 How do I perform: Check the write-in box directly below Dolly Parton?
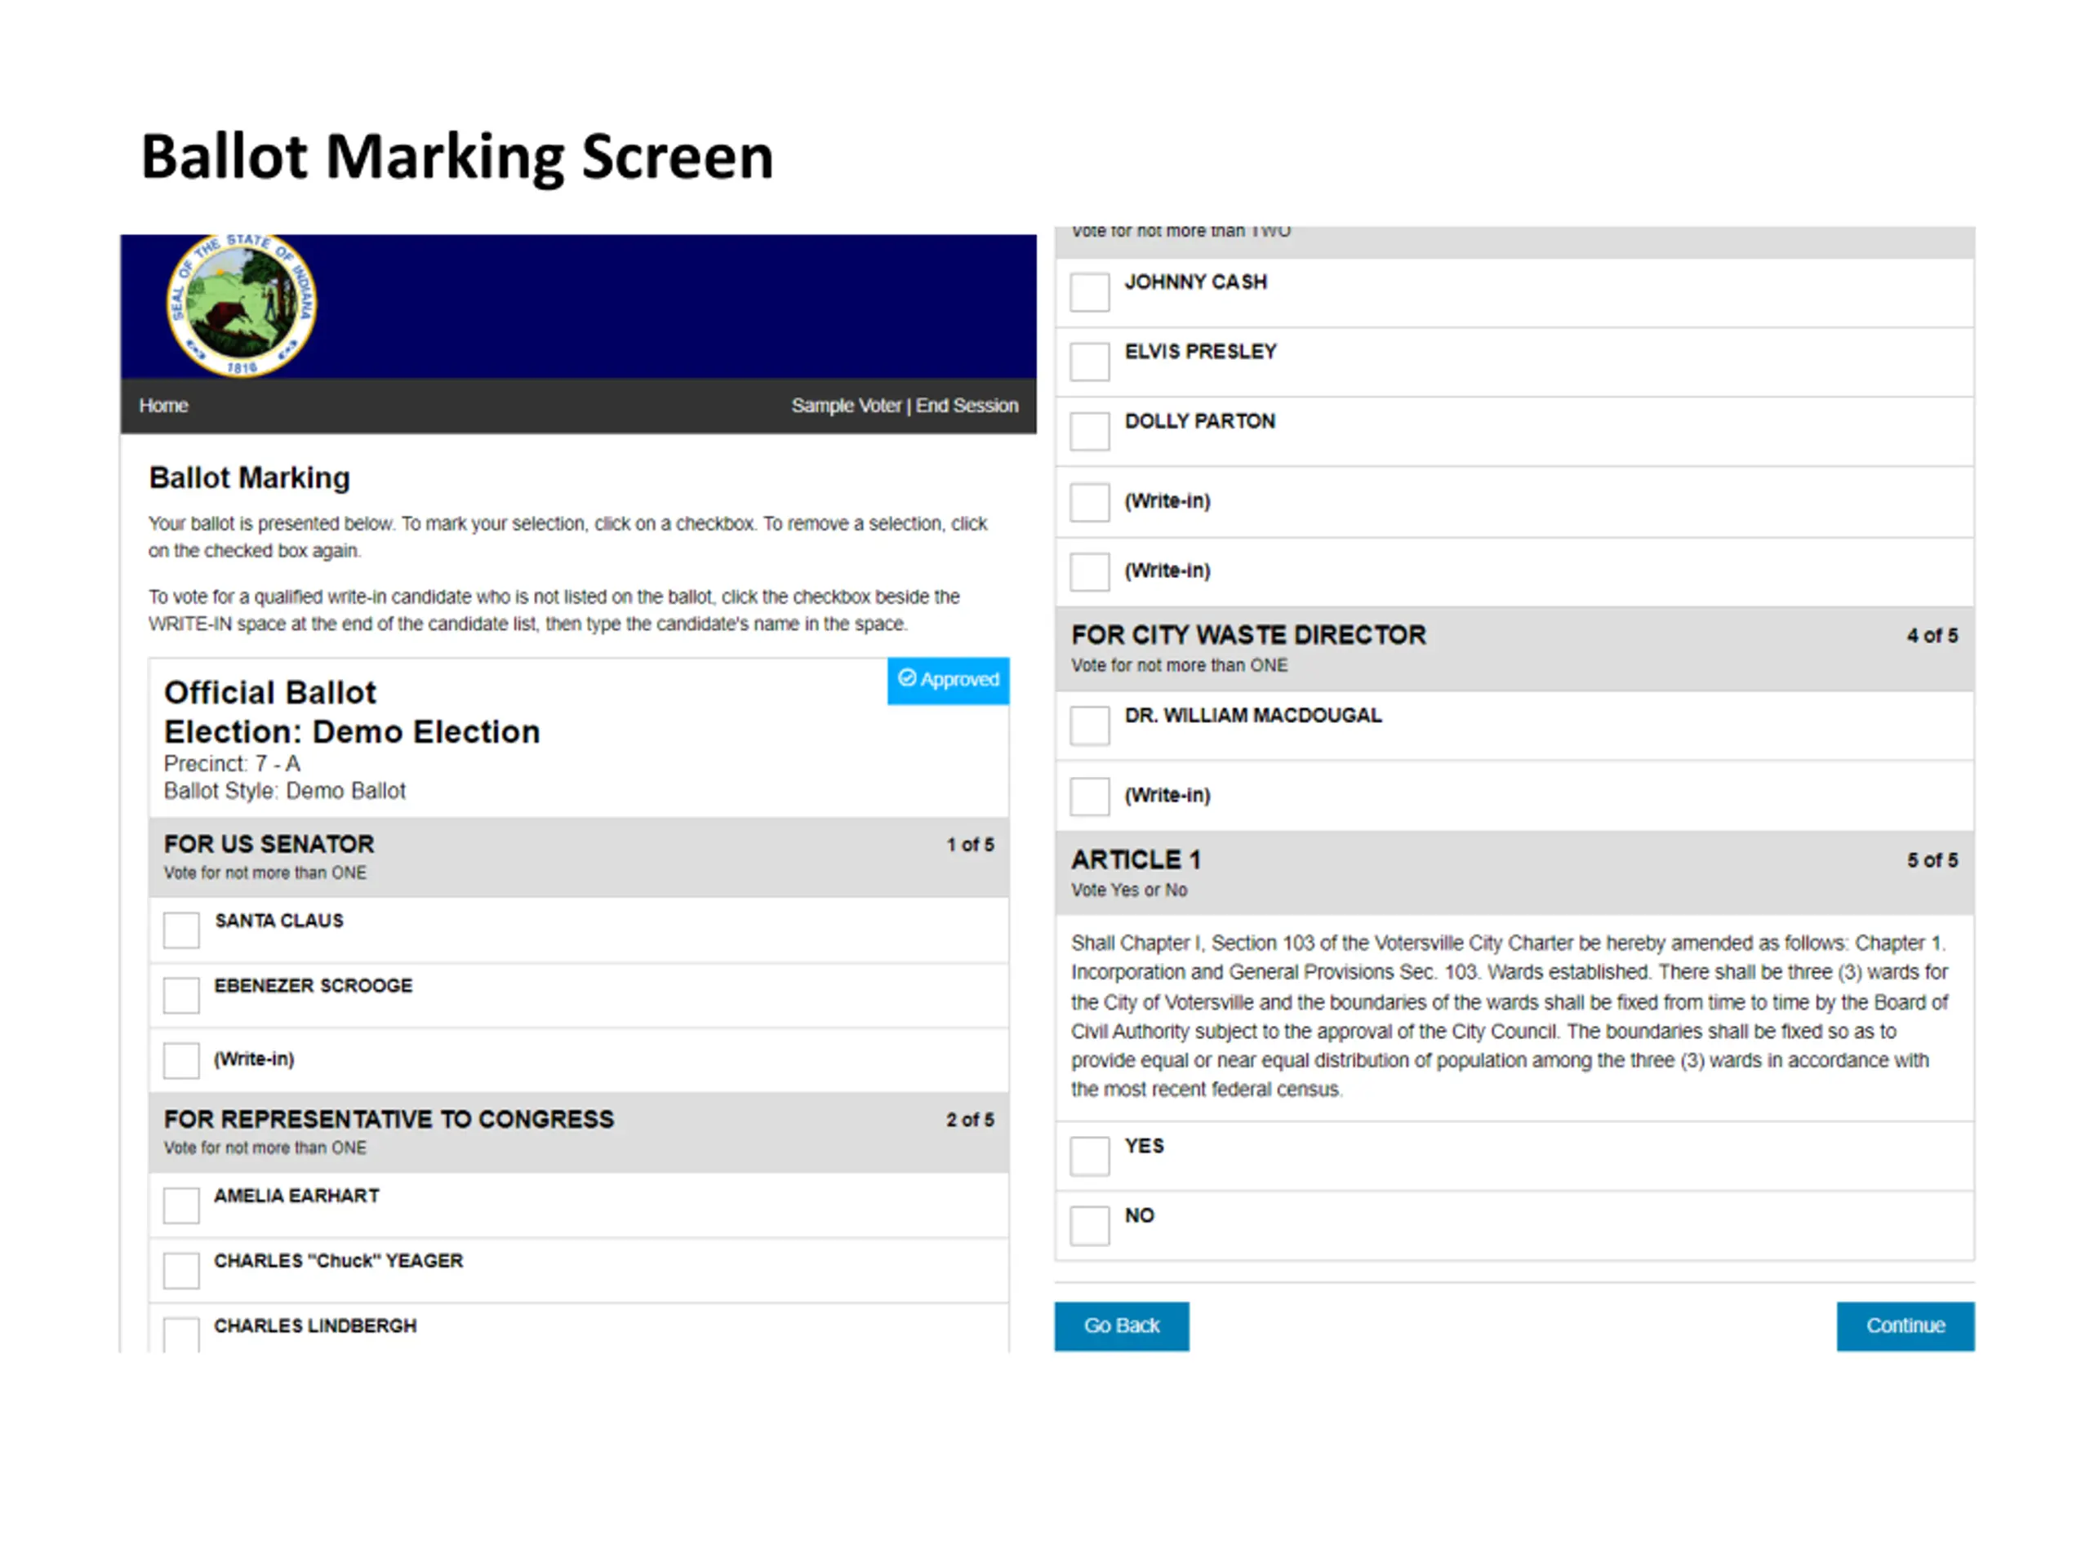1089,503
